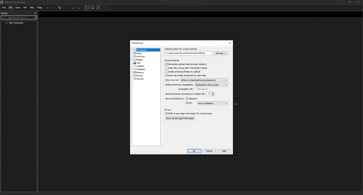Click the ESX Server checkbox

196,89
